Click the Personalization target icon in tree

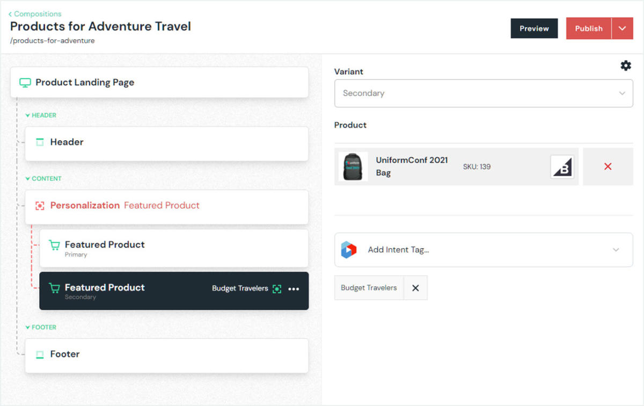click(40, 206)
